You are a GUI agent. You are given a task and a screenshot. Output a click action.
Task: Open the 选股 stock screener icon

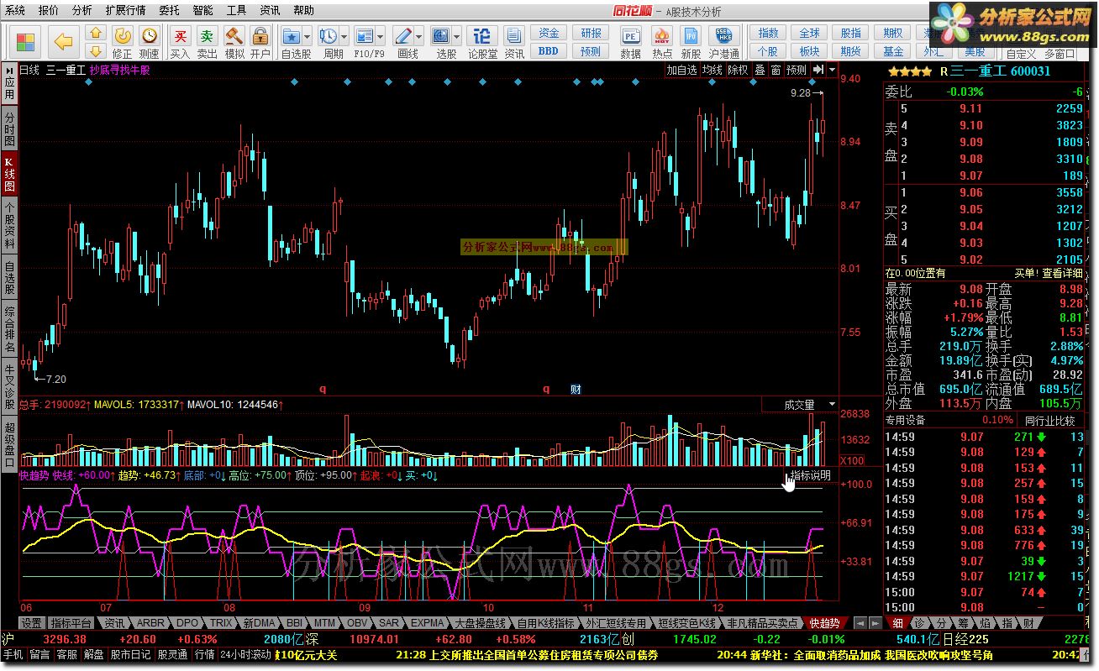click(x=441, y=35)
